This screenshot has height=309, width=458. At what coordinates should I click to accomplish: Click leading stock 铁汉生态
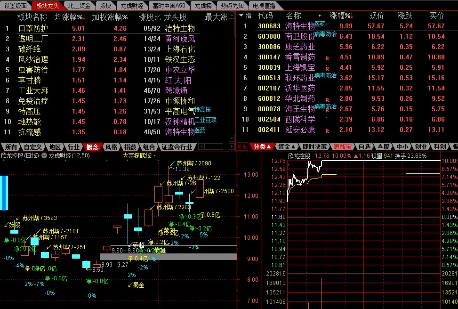[x=180, y=60]
